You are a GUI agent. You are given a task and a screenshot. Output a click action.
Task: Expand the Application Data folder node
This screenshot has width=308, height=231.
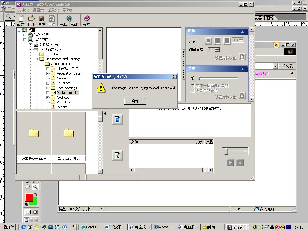pos(48,73)
